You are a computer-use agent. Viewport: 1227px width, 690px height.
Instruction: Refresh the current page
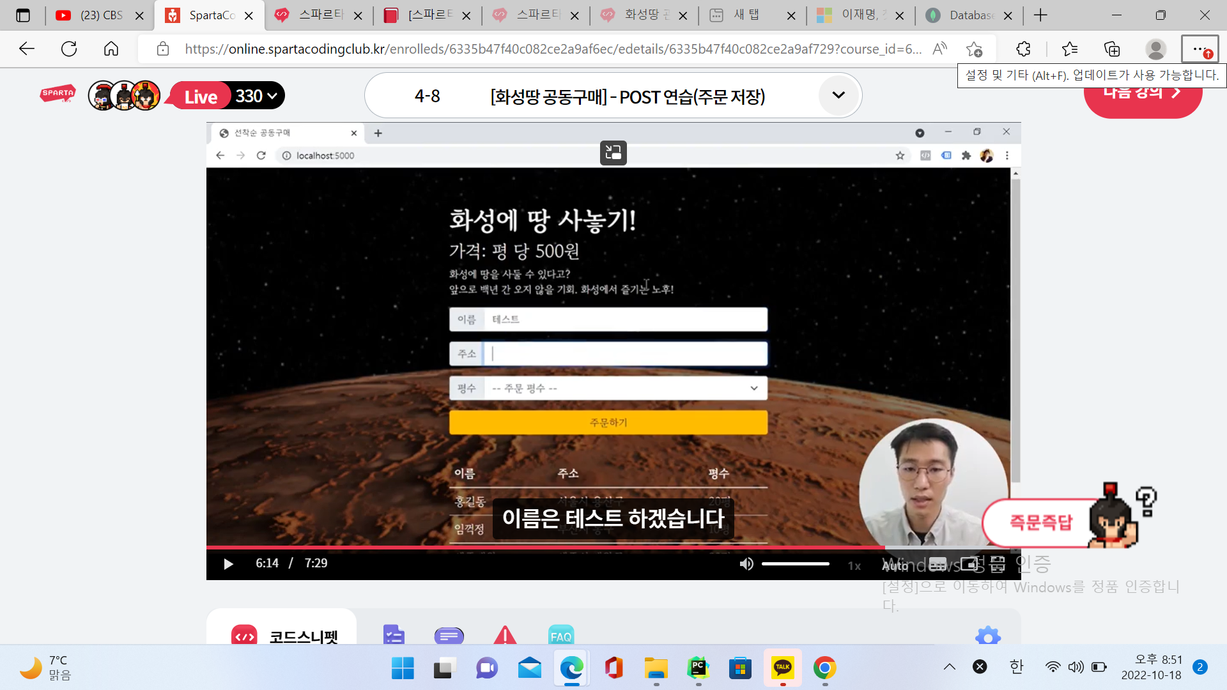pyautogui.click(x=69, y=49)
